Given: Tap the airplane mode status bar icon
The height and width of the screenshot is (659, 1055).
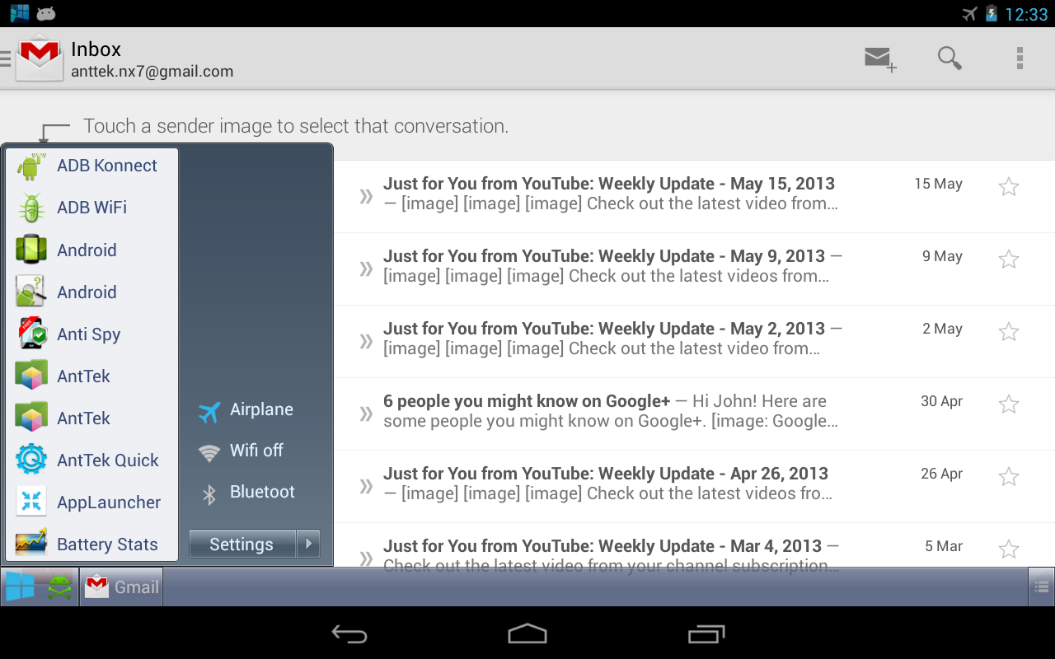Looking at the screenshot, I should click(x=969, y=13).
